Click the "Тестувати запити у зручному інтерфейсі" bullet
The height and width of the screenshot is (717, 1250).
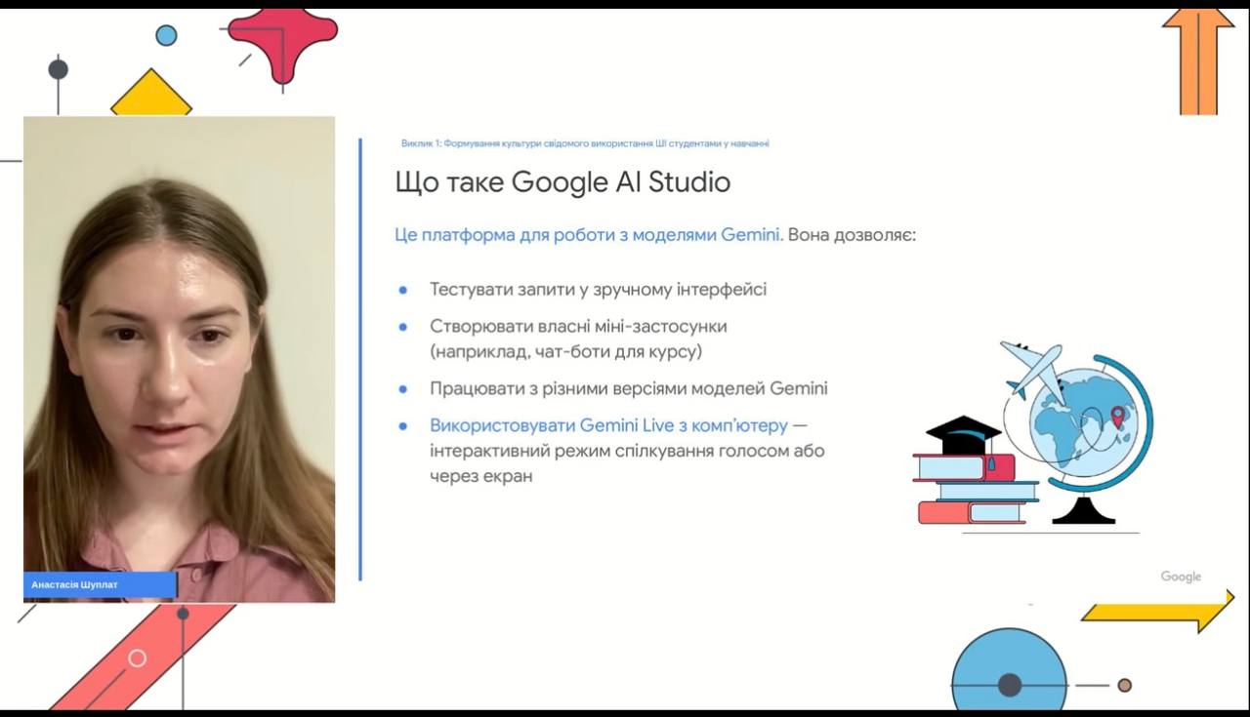tap(598, 290)
